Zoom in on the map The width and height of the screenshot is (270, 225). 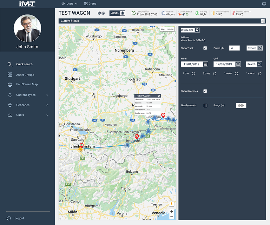pos(172,211)
